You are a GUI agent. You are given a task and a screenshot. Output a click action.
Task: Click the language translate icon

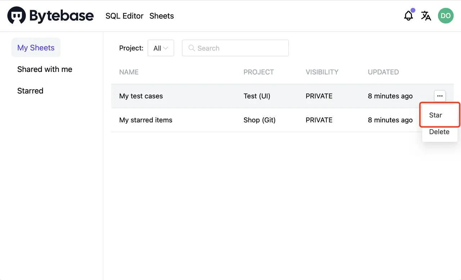(x=426, y=16)
